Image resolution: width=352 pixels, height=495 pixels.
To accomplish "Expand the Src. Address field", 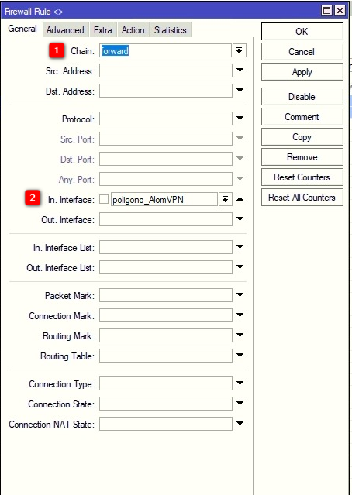I will pos(240,70).
